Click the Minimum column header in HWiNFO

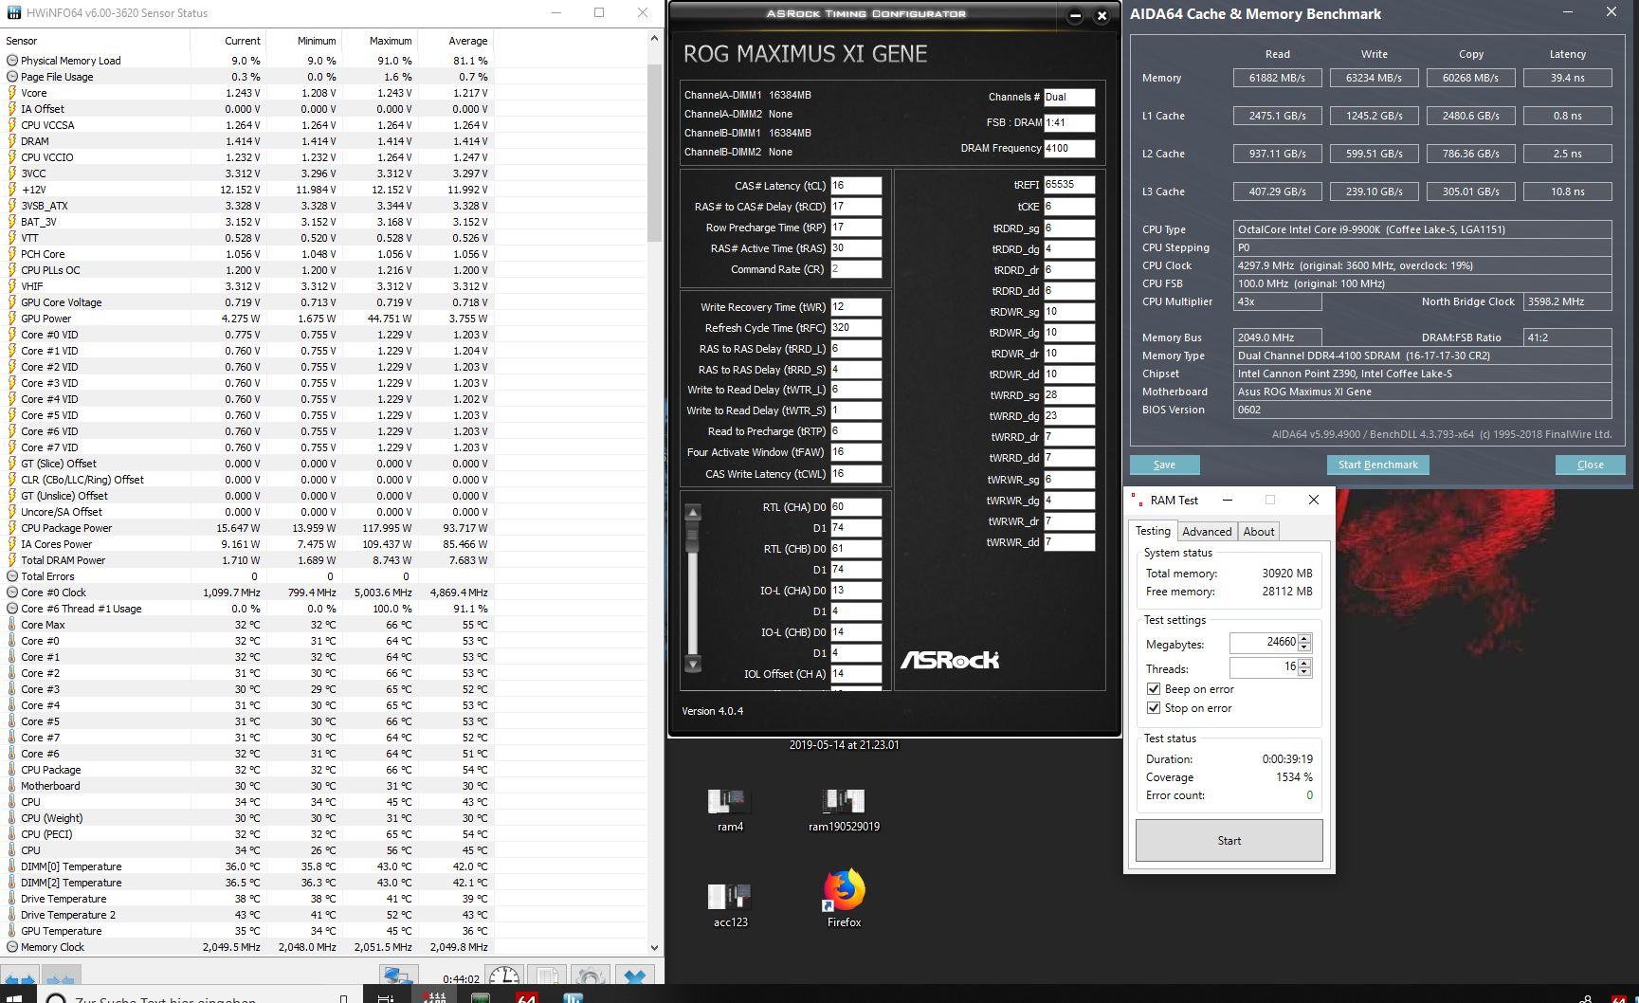[303, 41]
